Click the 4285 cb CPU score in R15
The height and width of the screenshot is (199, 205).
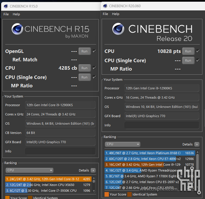click(x=68, y=68)
